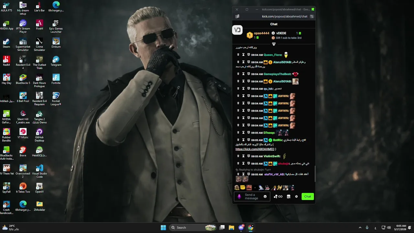
Task: Open Supermarket Simulator desktop icon
Action: coord(23,45)
